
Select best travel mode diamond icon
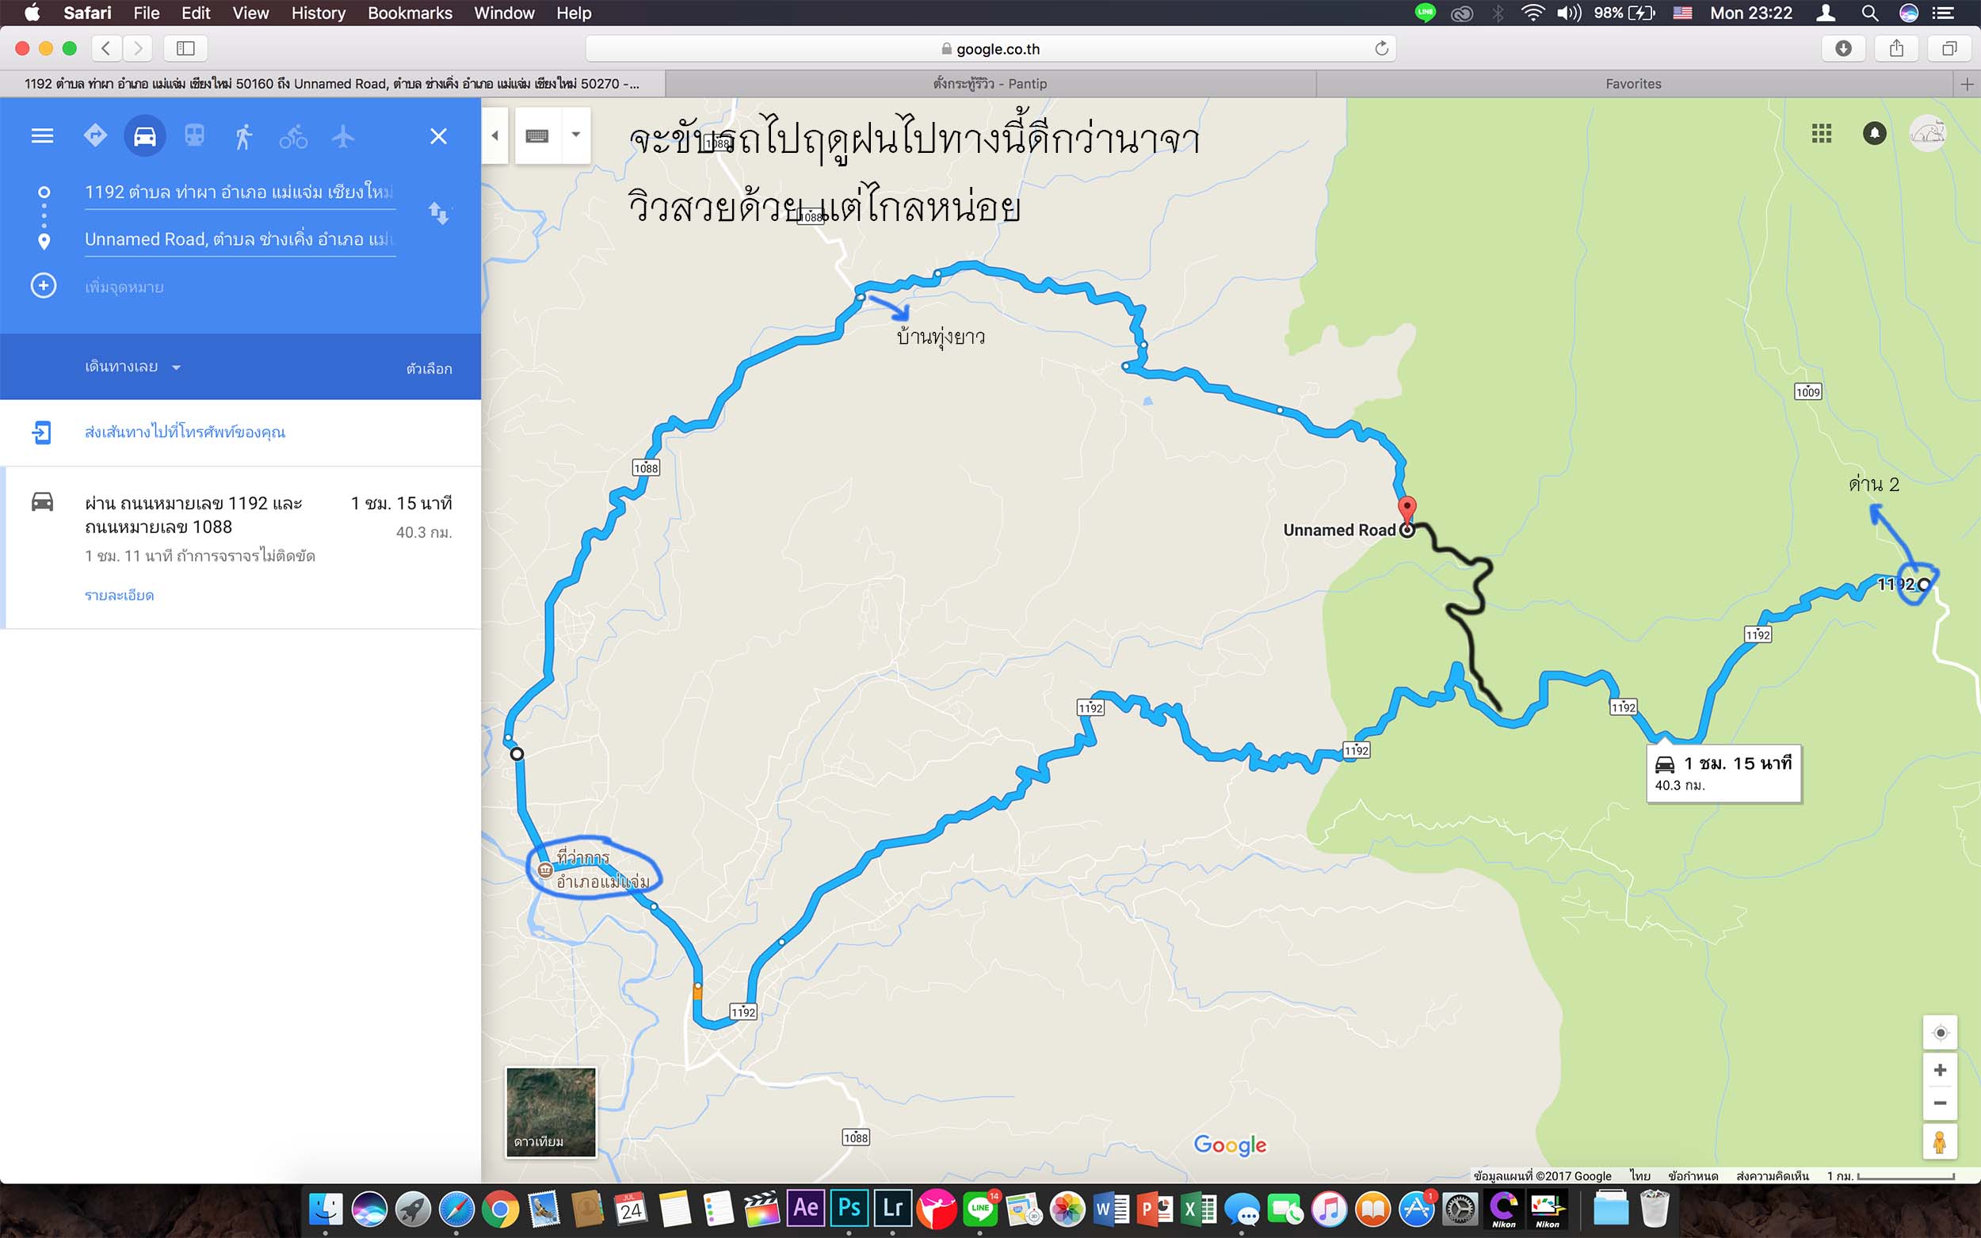click(x=95, y=136)
